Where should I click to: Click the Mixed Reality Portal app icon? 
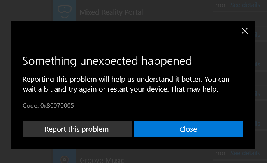[64, 11]
